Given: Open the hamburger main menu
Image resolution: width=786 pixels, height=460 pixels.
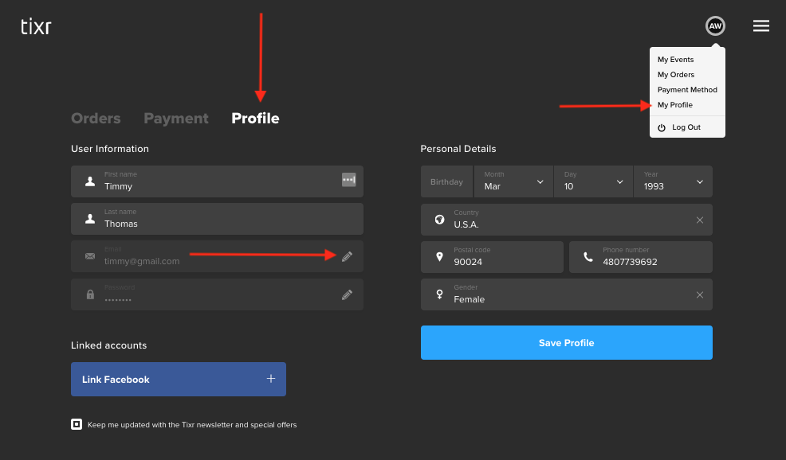Looking at the screenshot, I should (761, 26).
